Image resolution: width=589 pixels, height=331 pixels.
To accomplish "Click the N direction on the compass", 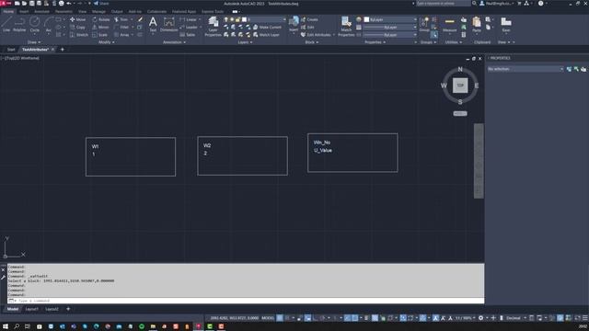I will pos(460,70).
